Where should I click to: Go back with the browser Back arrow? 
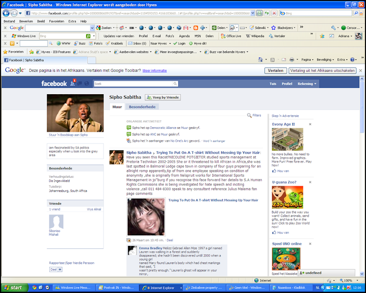6,13
